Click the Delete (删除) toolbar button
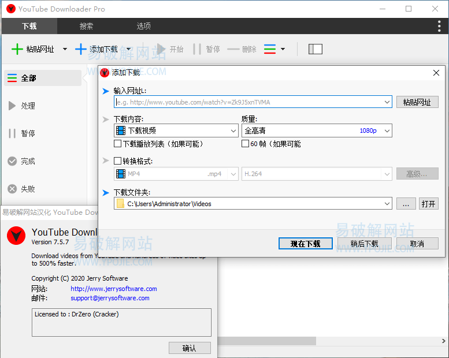The width and height of the screenshot is (449, 358). coord(242,49)
